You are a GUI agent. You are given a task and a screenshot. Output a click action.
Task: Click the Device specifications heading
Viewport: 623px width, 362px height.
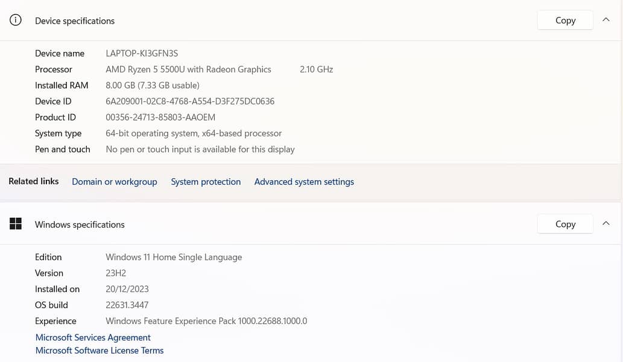(75, 21)
